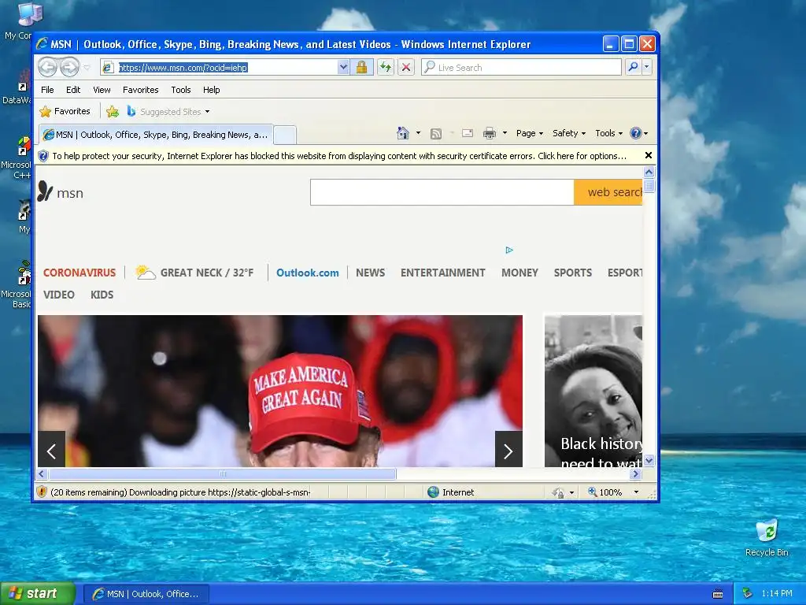Click the Windows start button

38,593
